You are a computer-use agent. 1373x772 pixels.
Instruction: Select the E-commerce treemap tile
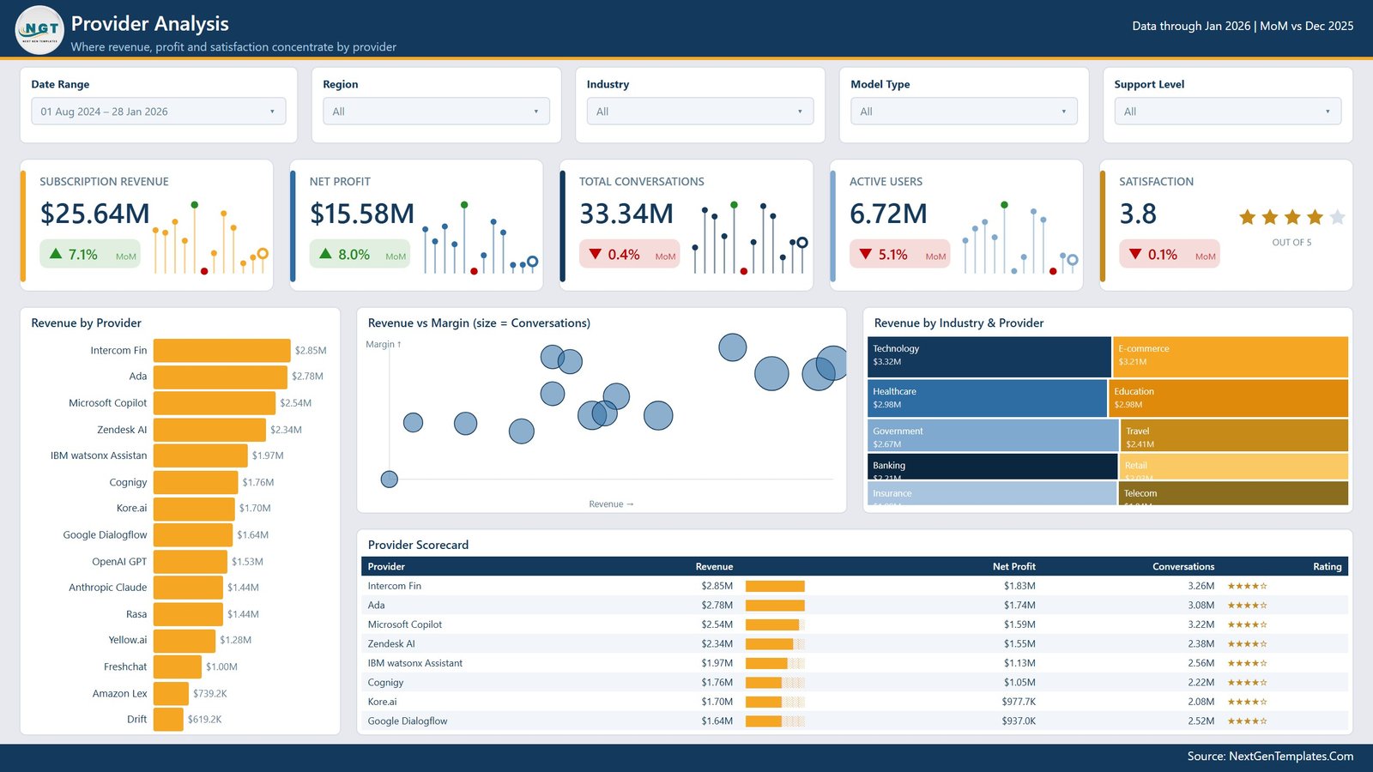1231,357
